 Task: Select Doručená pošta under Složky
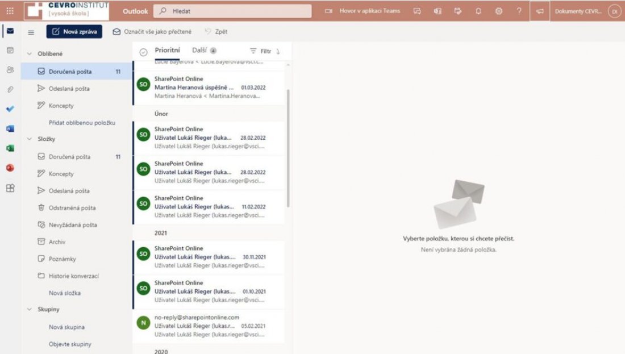[x=77, y=157]
